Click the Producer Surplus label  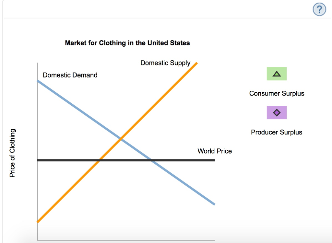click(x=277, y=132)
